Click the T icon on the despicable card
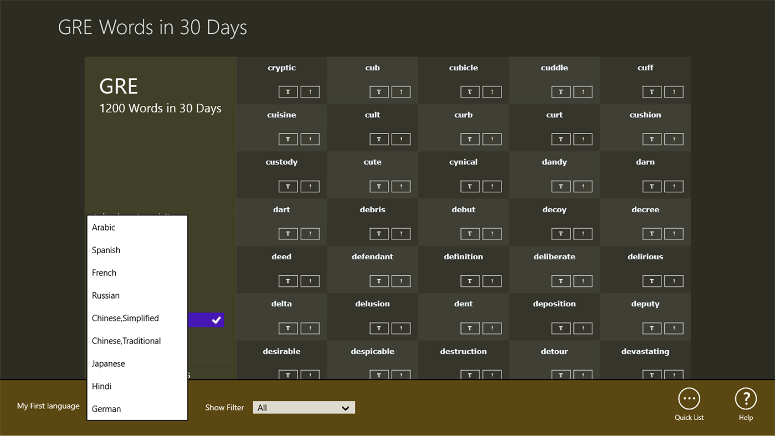The height and width of the screenshot is (436, 775). (379, 375)
